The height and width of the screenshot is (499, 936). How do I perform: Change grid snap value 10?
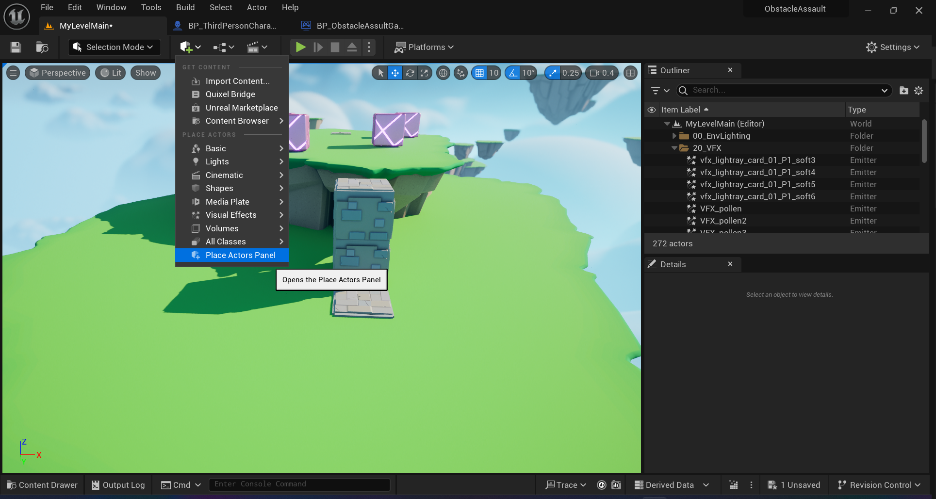(x=494, y=73)
